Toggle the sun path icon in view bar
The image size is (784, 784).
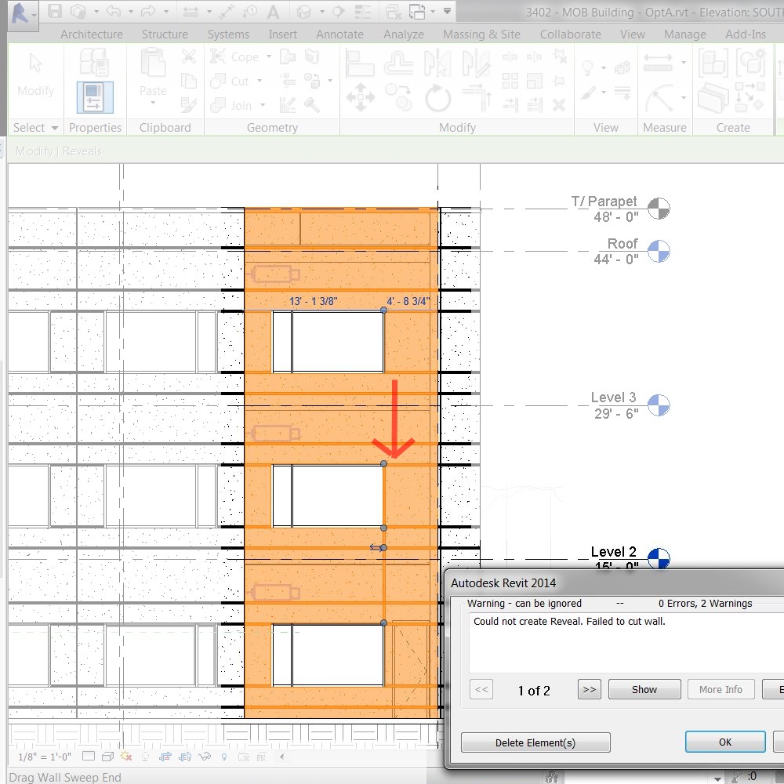126,757
